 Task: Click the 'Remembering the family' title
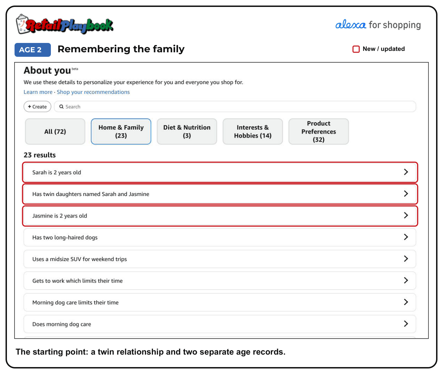coord(121,49)
